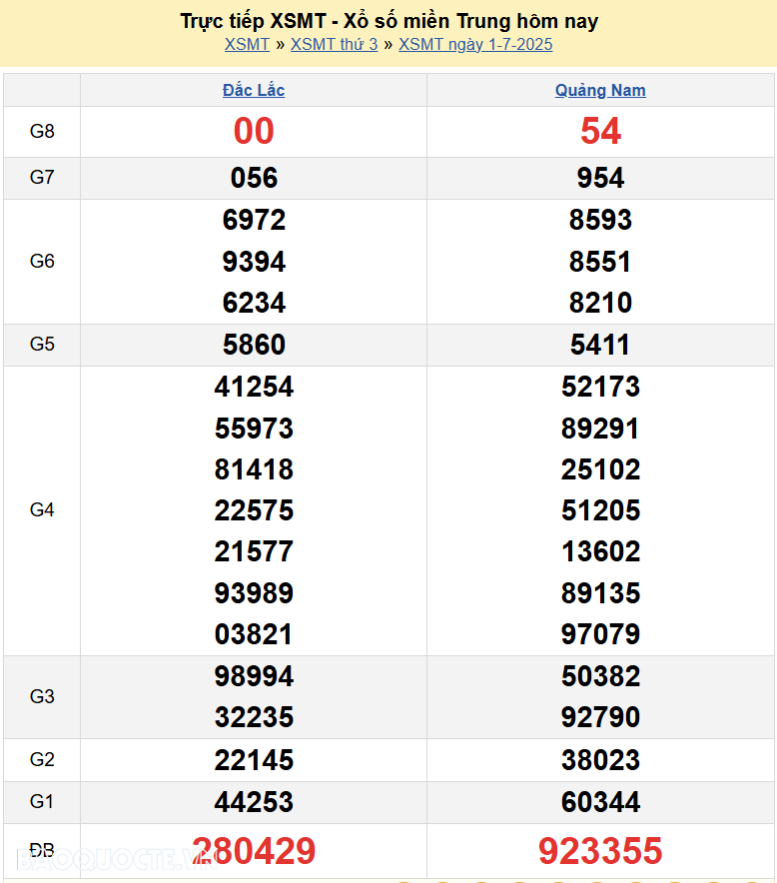Click G6 number 8593
Image resolution: width=777 pixels, height=883 pixels.
click(600, 220)
